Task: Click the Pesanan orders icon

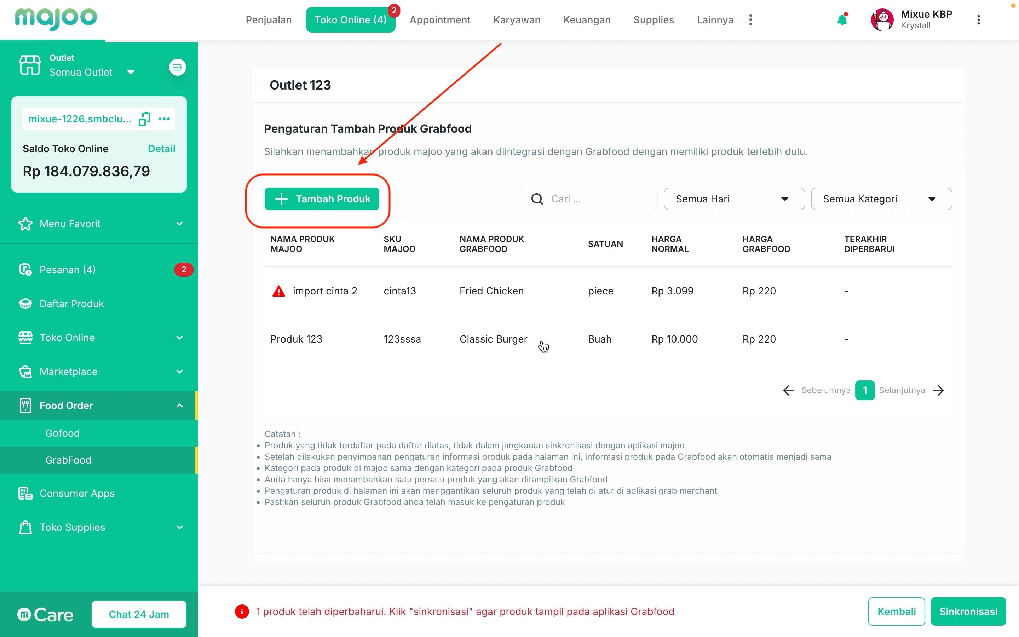Action: [x=25, y=270]
